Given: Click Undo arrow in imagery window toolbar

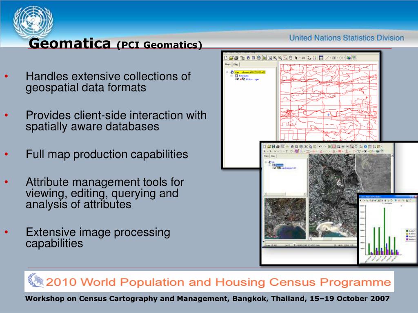Looking at the screenshot, I should coord(320,146).
